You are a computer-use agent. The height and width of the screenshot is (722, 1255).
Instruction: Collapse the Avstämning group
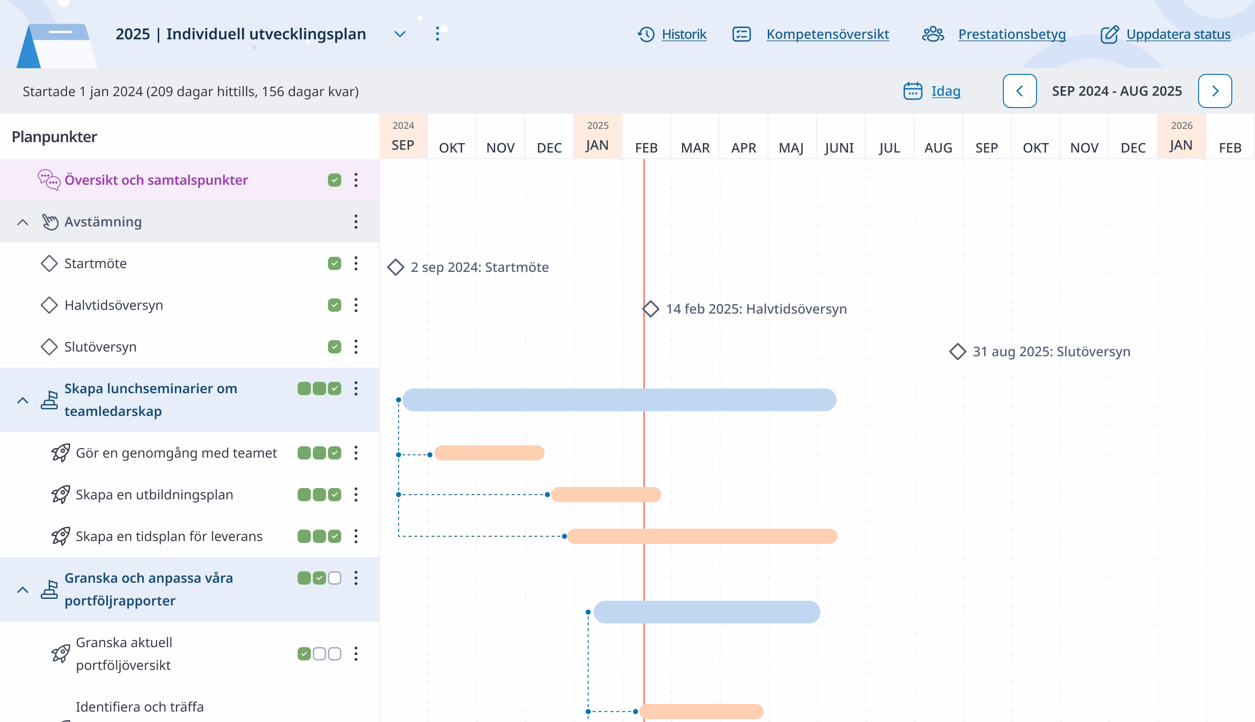coord(22,222)
